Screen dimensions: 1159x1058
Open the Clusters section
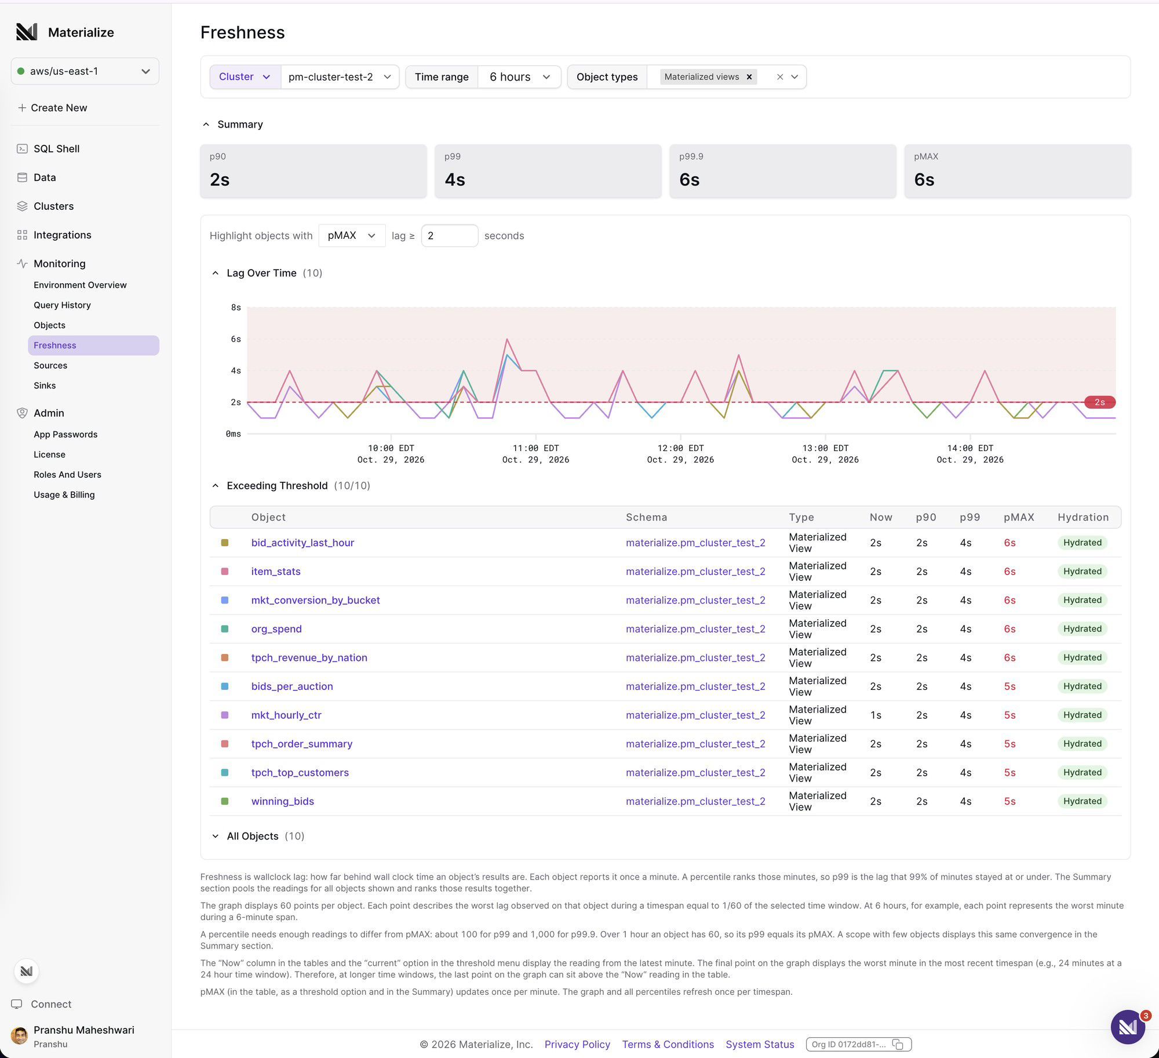[x=53, y=206]
